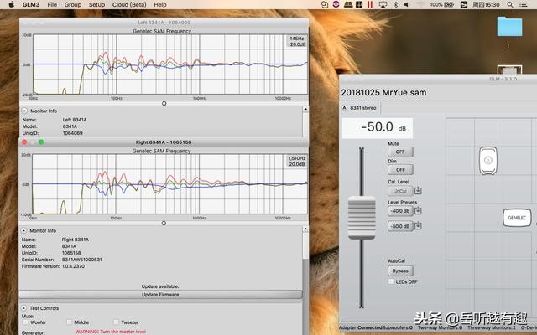The image size is (537, 335).
Task: Click Three-way Monitors:2 in status bar
Action: coord(492,327)
